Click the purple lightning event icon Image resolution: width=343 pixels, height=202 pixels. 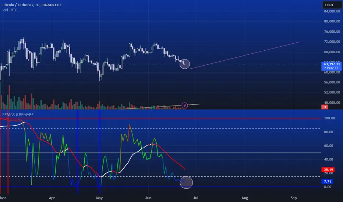pos(185,105)
